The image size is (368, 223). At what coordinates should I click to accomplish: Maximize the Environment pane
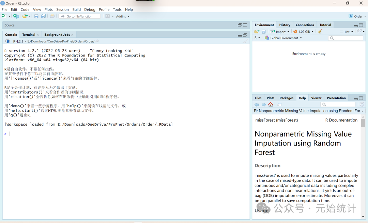361,25
